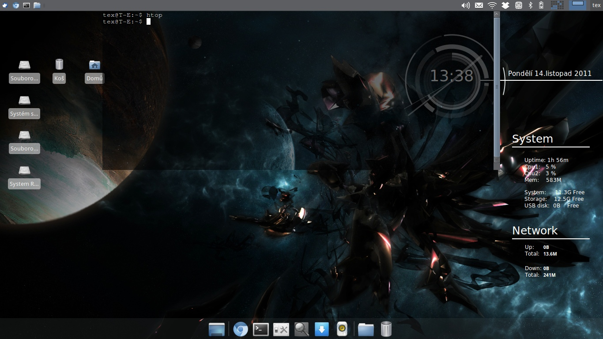Screen dimensions: 603x339
Task: Select the 'Domů' home folder desktop icon
Action: [x=94, y=72]
